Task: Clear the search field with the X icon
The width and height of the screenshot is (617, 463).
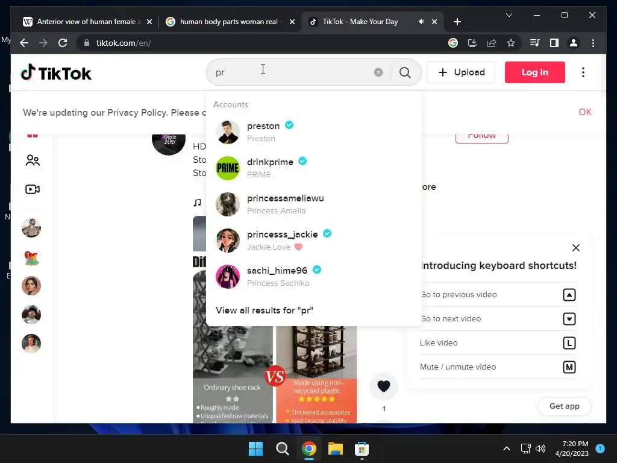Action: coord(378,72)
